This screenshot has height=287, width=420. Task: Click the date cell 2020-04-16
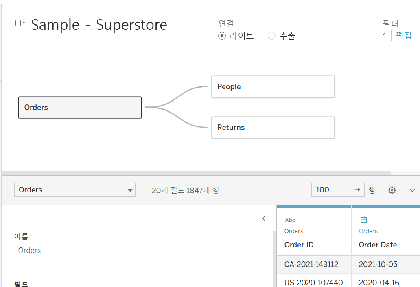(x=386, y=282)
